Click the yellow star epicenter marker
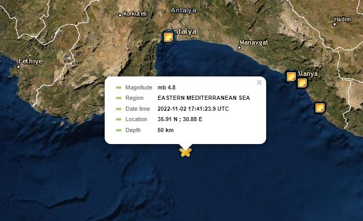363x221 pixels. pos(185,152)
